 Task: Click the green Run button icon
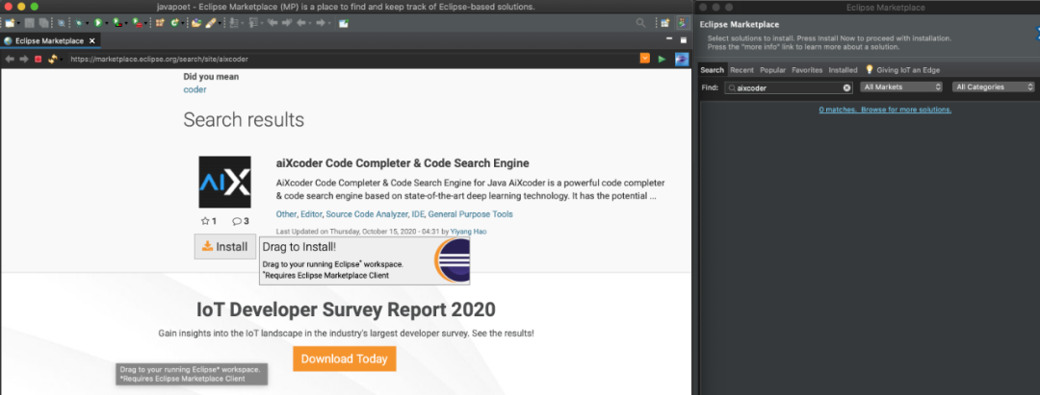[x=98, y=22]
